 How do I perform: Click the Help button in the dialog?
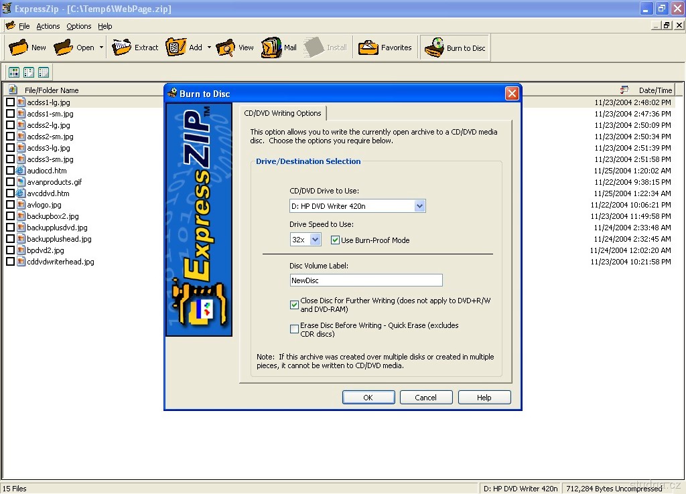click(484, 398)
